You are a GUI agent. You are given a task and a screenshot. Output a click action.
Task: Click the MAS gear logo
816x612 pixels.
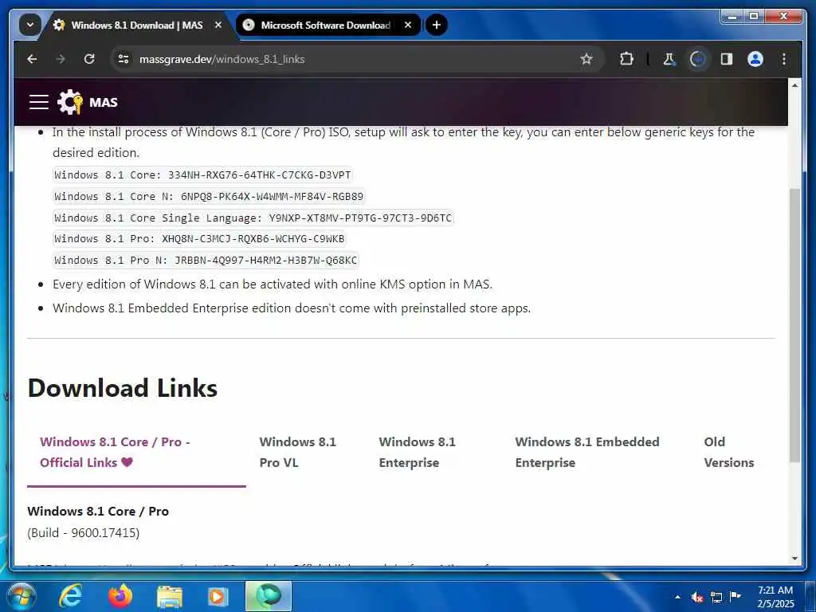pyautogui.click(x=70, y=102)
